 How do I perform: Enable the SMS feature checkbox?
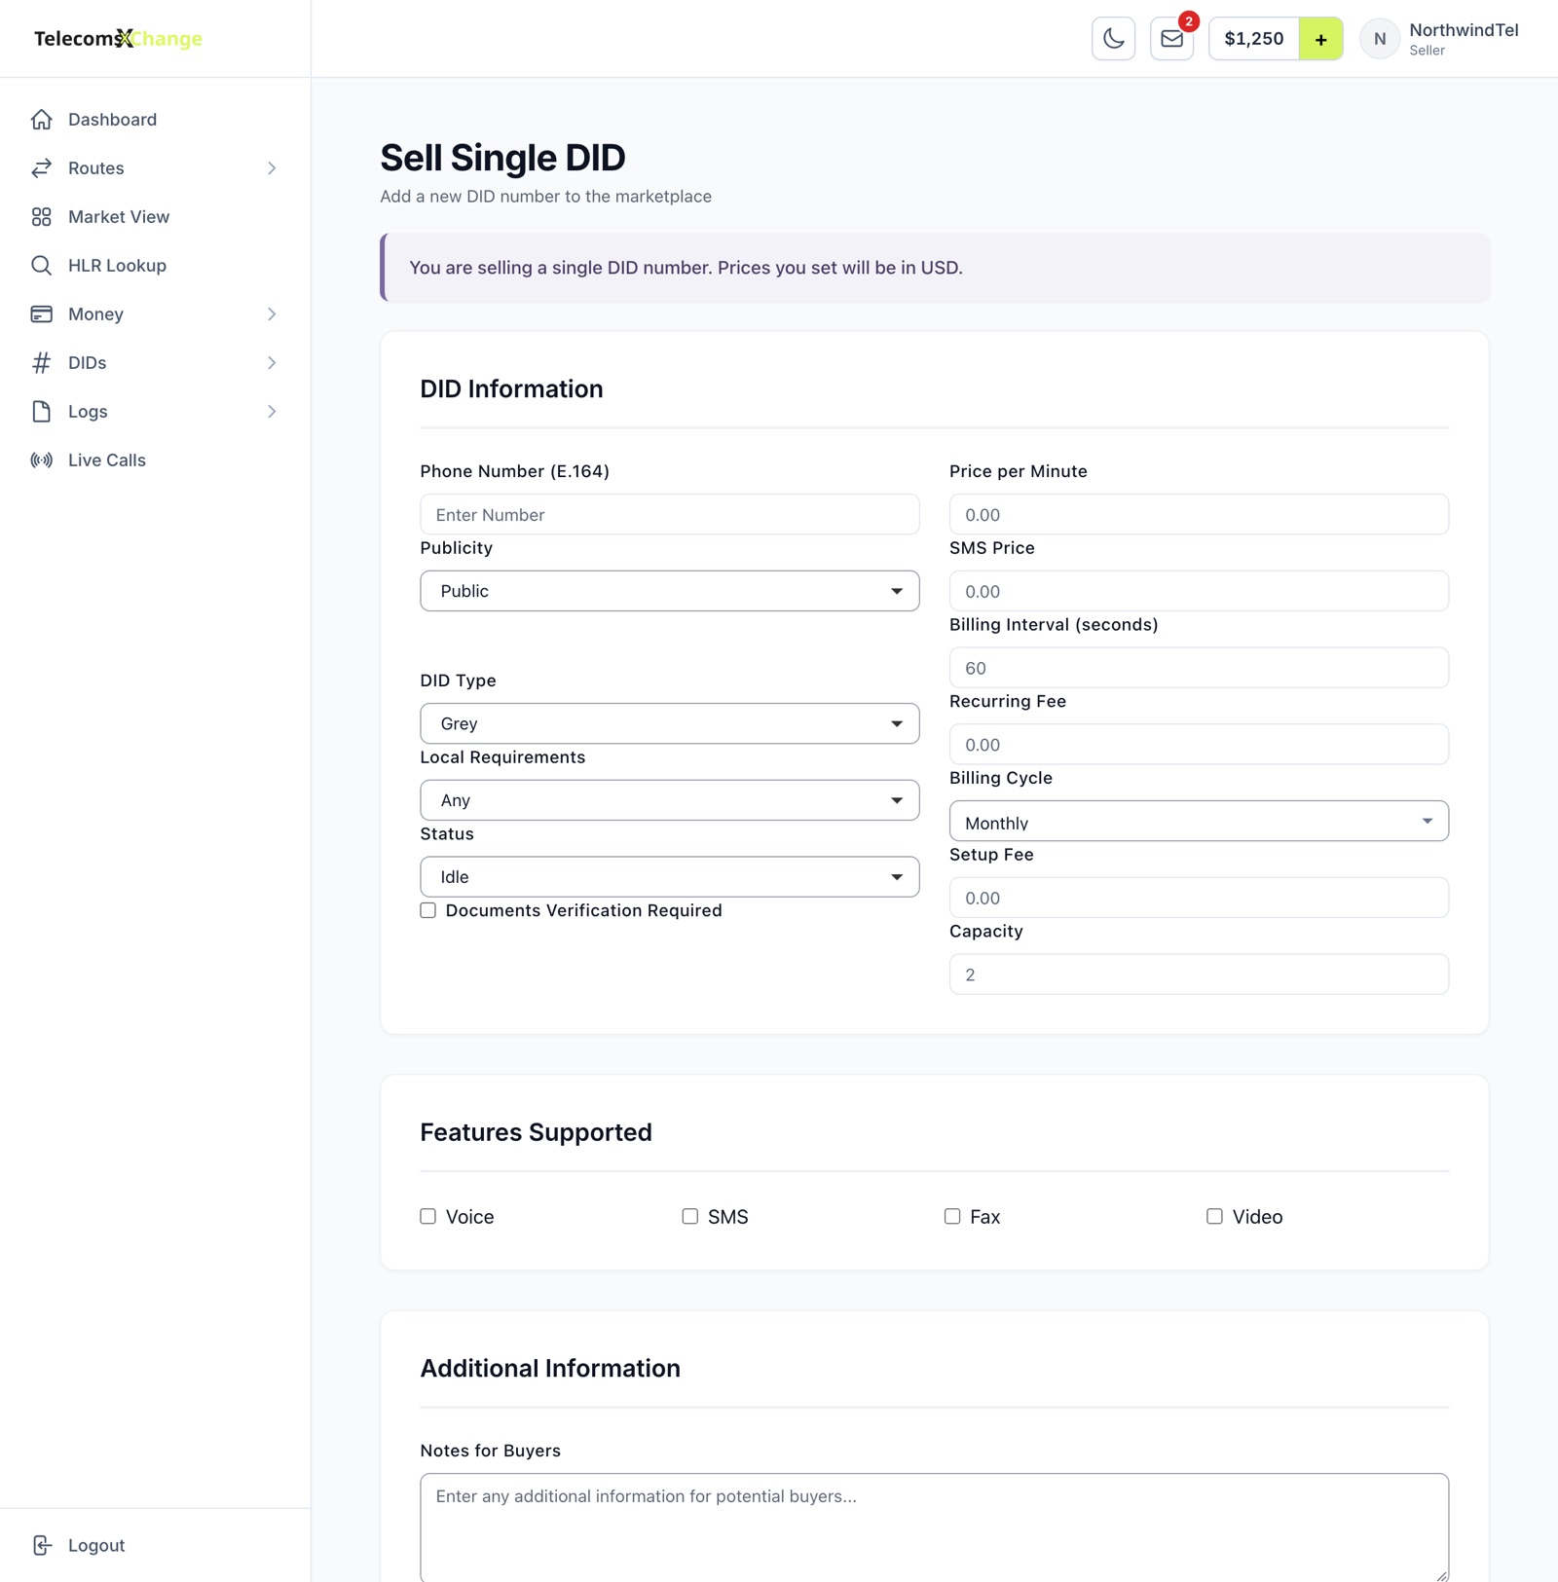pos(689,1216)
